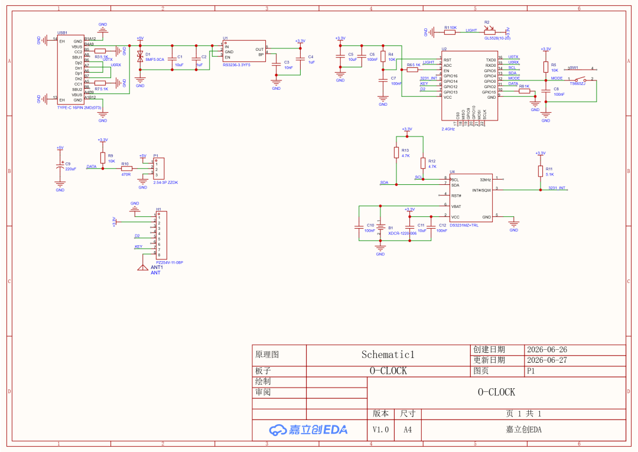Click the '审阅' label in title block
Viewport: 638px width, 452px height.
click(263, 392)
